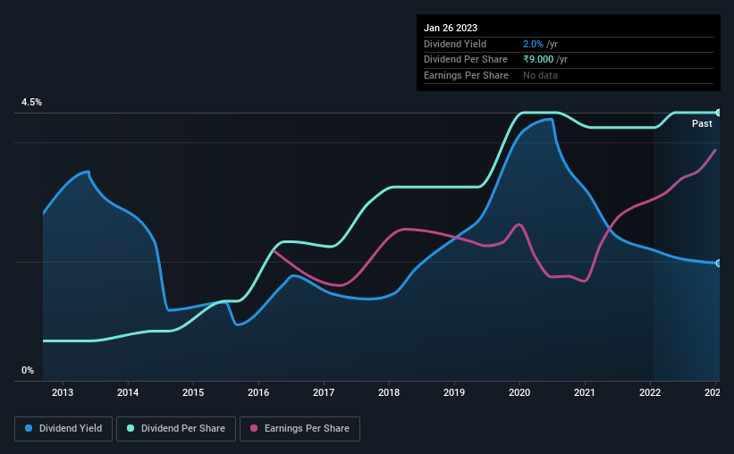Click the 0% y-axis label
The image size is (734, 454).
[x=28, y=370]
